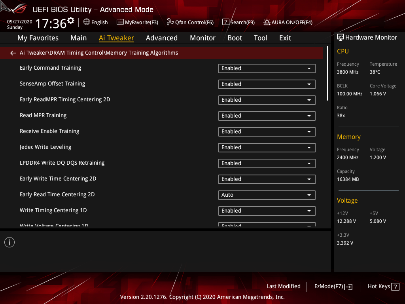Click Last Modified
This screenshot has width=405, height=304.
283,287
